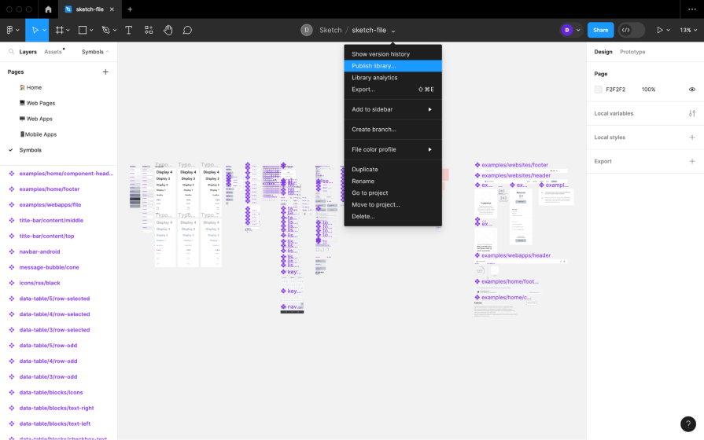Toggle page background visibility eye
The width and height of the screenshot is (704, 440).
point(691,90)
